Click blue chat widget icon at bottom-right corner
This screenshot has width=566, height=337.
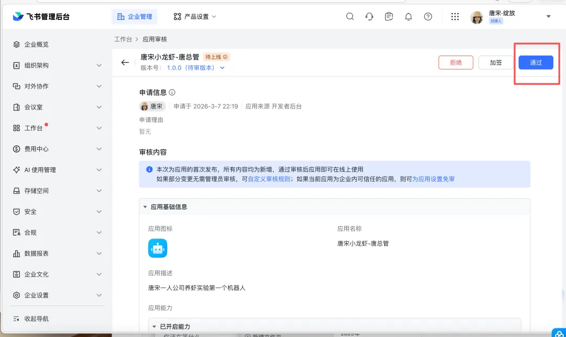point(559,333)
